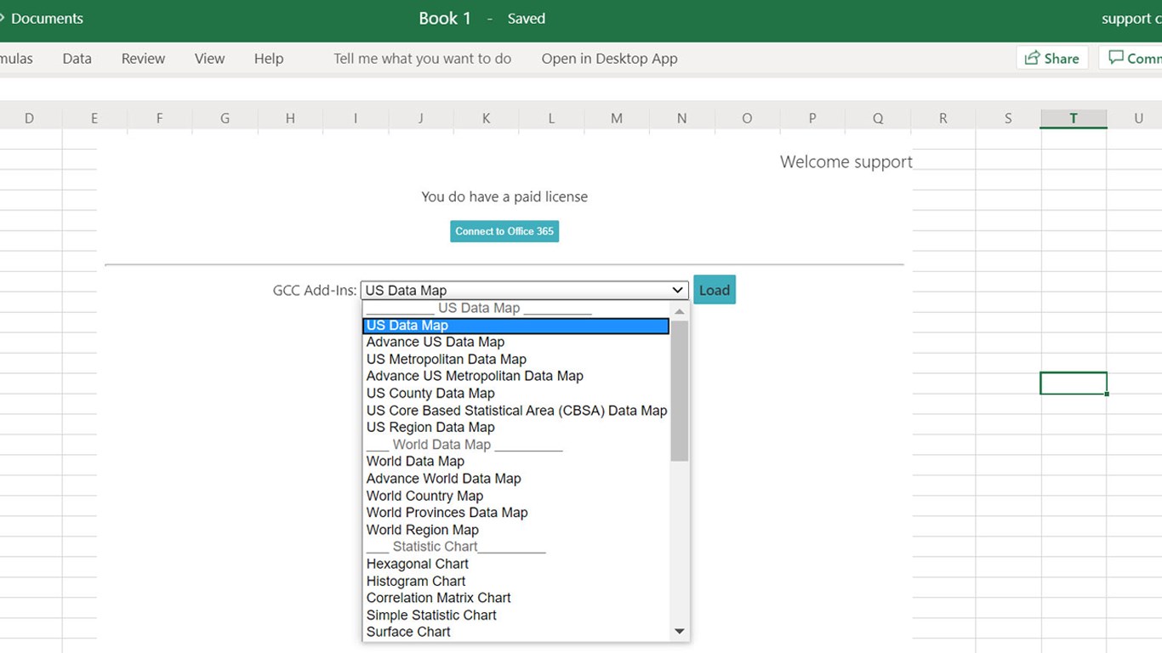Select column R header
Screen dimensions: 1162x653
943,118
